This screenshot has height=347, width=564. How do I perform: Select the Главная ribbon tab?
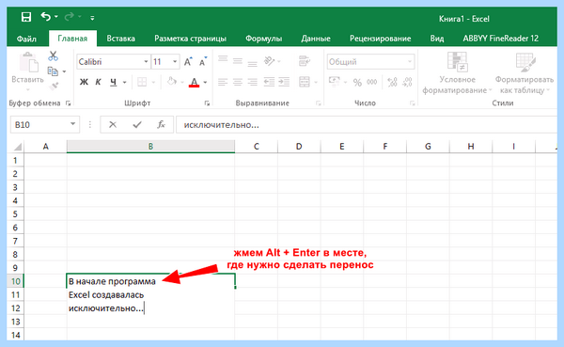[x=72, y=39]
